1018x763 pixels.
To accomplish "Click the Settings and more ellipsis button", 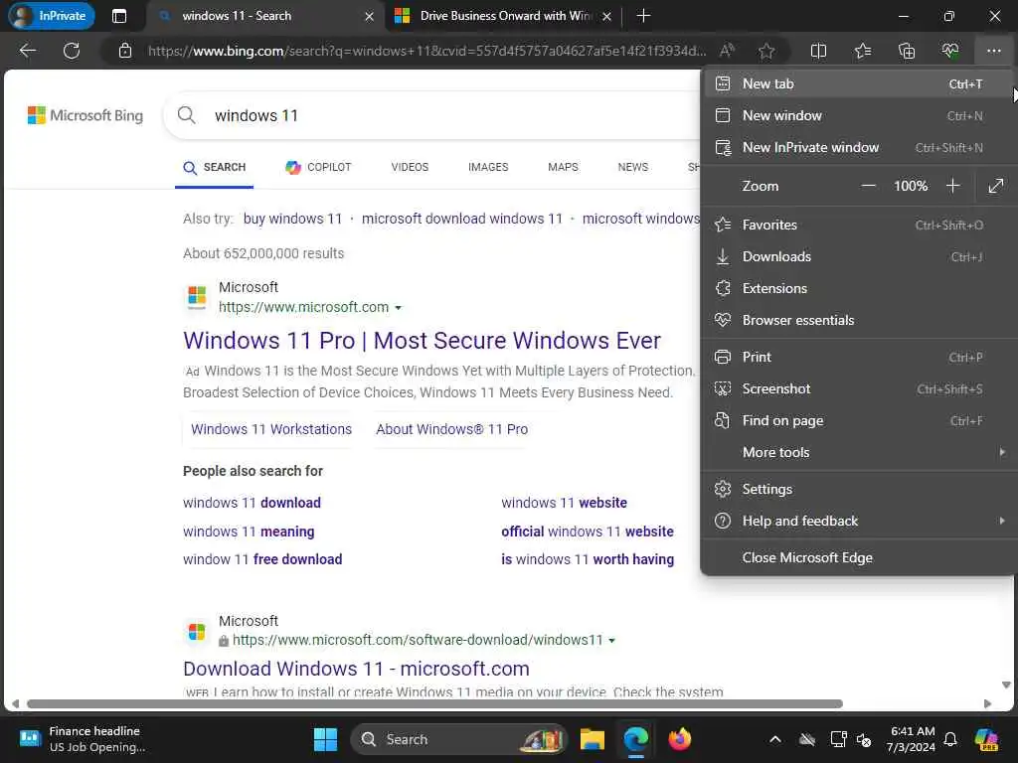I will click(x=993, y=51).
